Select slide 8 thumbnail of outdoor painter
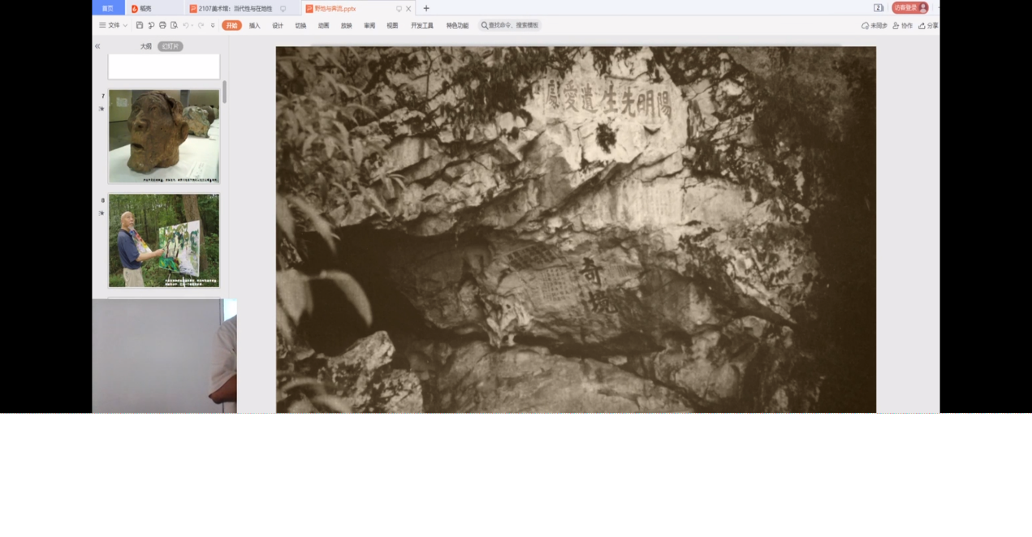Screen dimensions: 1032x537 164,240
